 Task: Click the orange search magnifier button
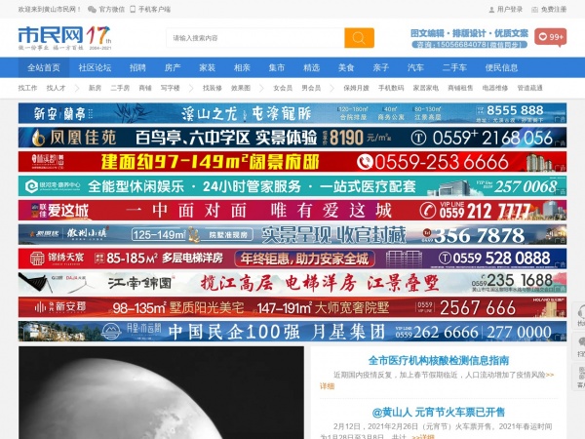(x=359, y=38)
